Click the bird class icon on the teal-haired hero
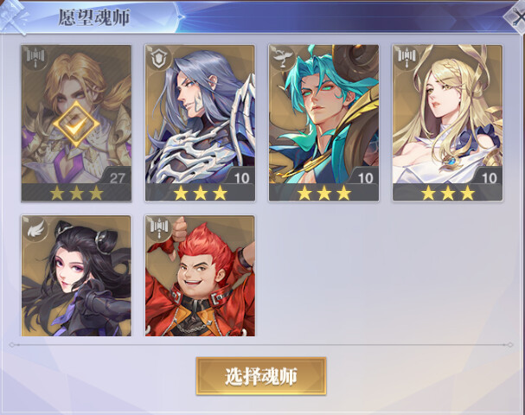Viewport: 525px width, 415px height. (282, 58)
